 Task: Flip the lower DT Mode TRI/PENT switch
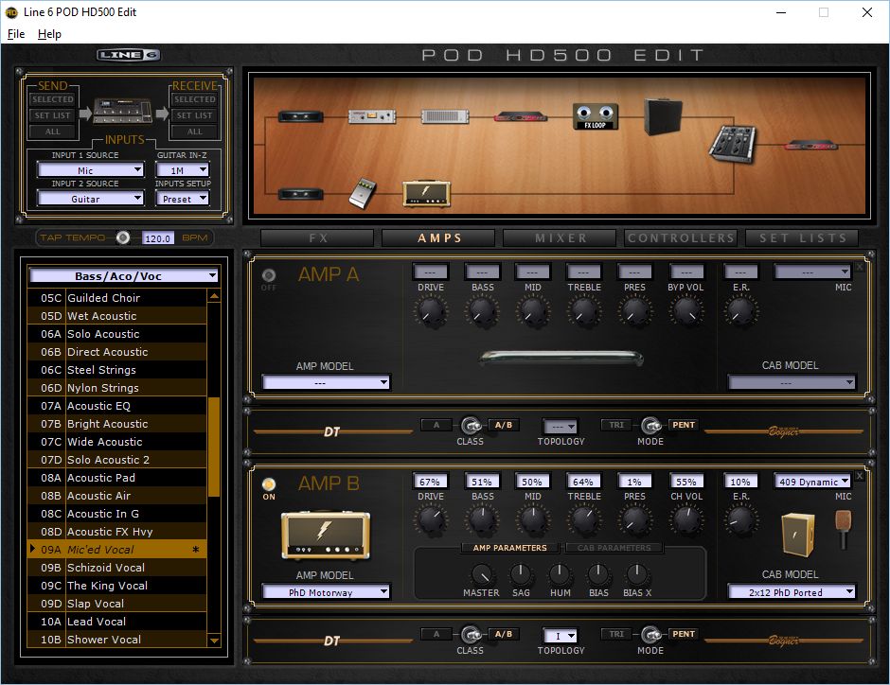(x=650, y=634)
